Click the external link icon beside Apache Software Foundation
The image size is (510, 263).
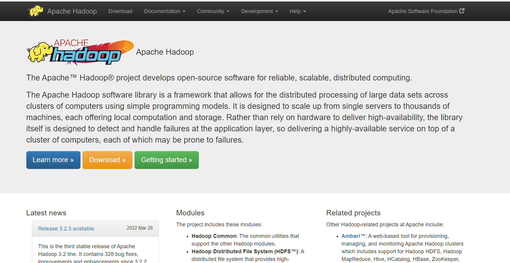click(462, 11)
